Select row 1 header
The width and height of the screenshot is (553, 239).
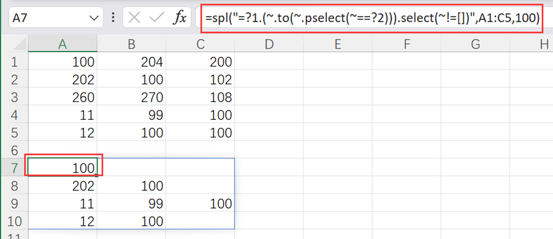[13, 62]
